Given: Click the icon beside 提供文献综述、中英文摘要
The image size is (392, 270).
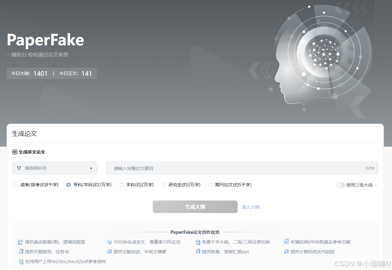Looking at the screenshot, I should click(109, 252).
